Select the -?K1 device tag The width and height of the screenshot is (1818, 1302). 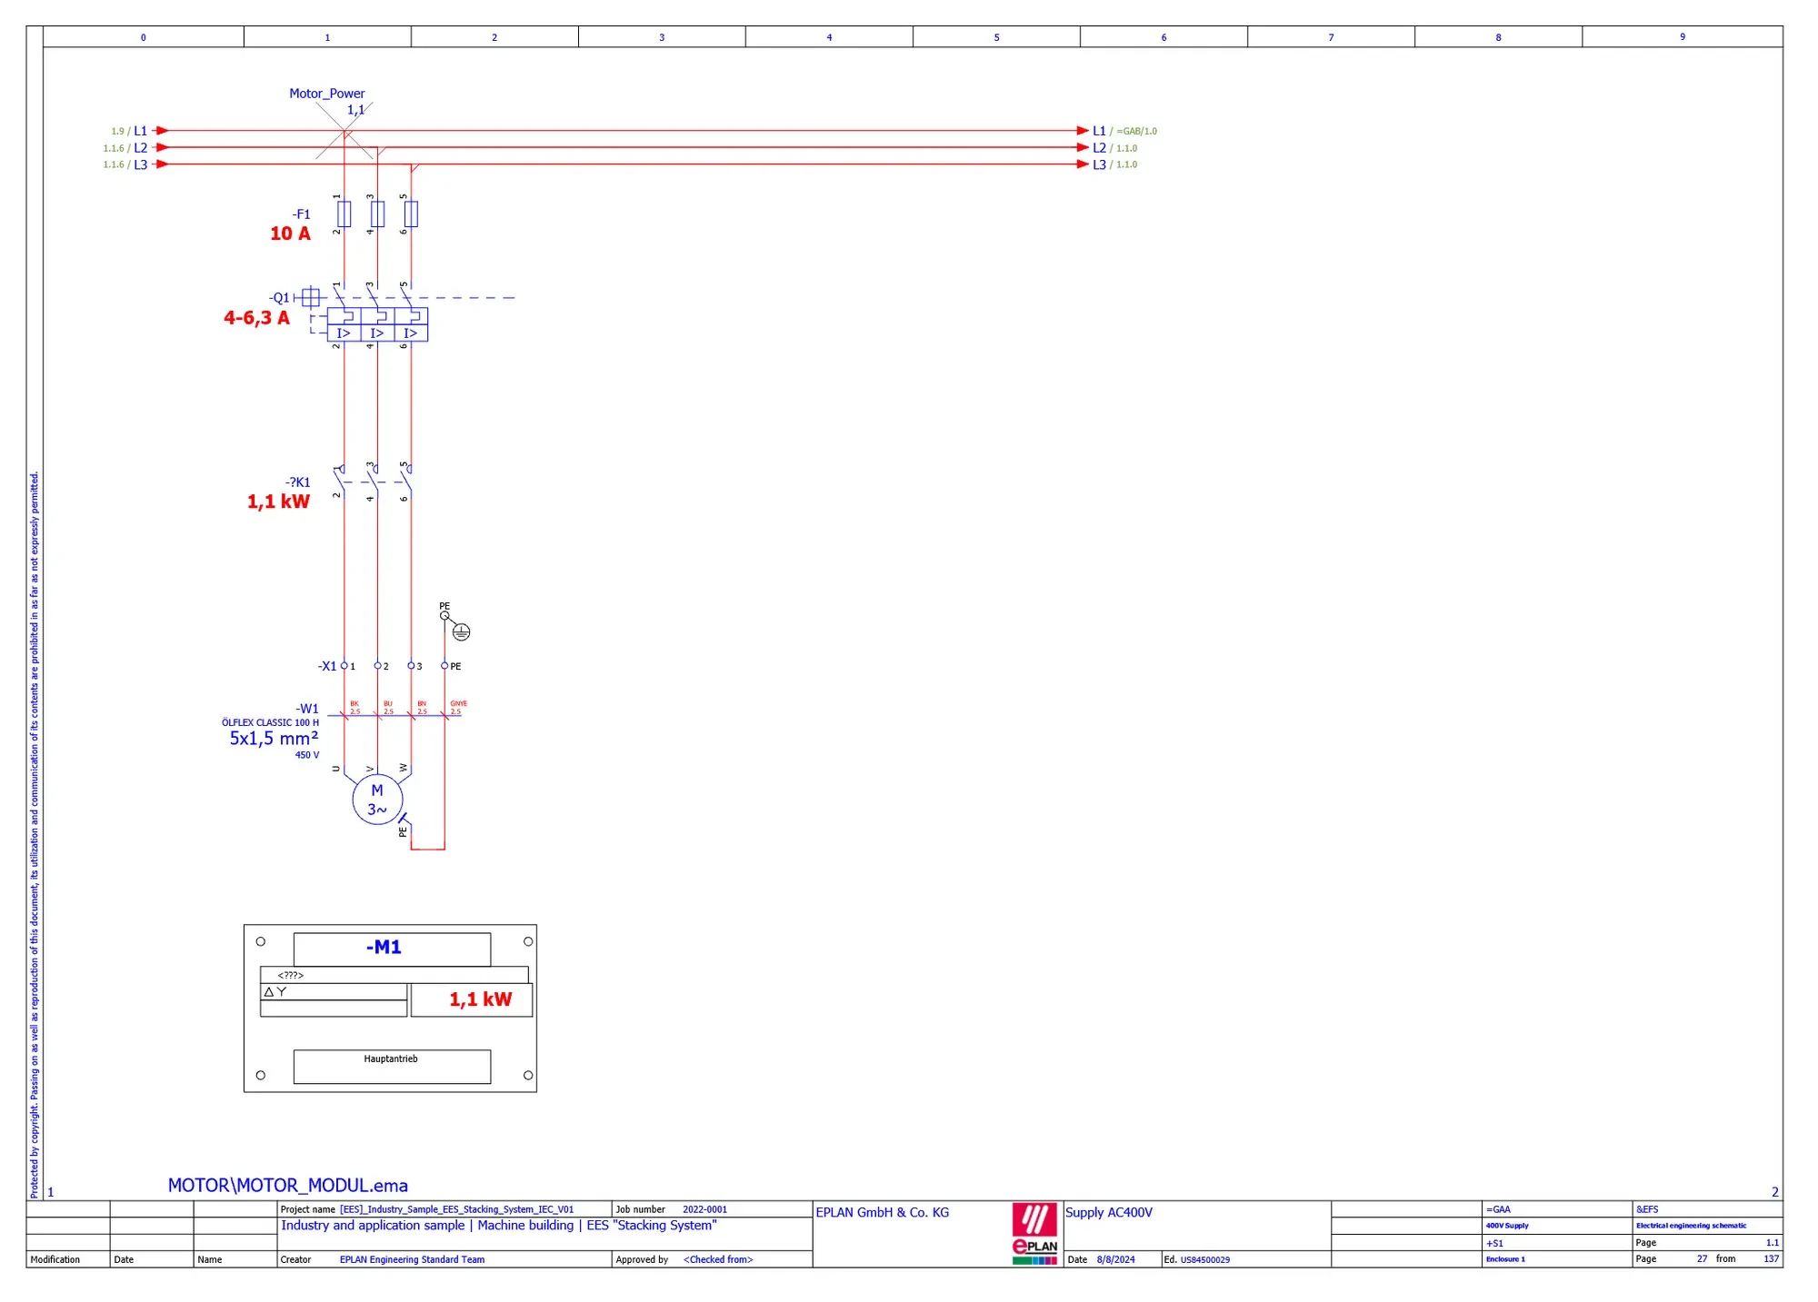point(297,482)
